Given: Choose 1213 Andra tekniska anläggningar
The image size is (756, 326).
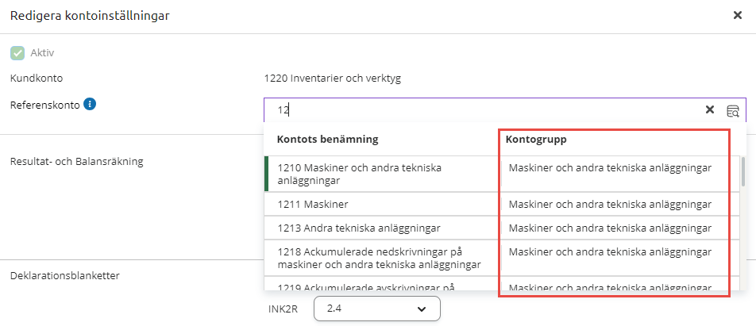Looking at the screenshot, I should coord(381,228).
